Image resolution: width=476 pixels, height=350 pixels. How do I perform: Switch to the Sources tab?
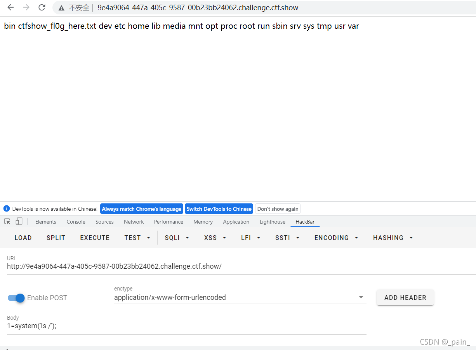tap(104, 222)
